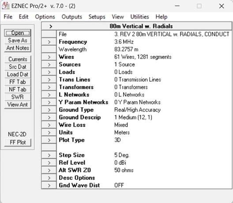Screen dimensions: 233x203
Task: Click the arrow button next to Units
Action: tap(49, 133)
